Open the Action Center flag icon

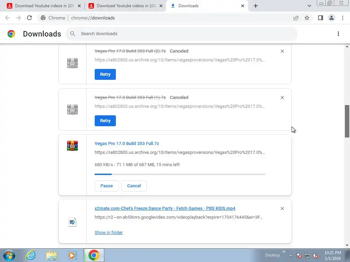(299, 256)
